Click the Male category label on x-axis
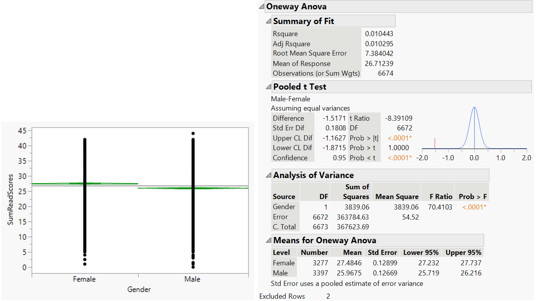 coord(192,279)
